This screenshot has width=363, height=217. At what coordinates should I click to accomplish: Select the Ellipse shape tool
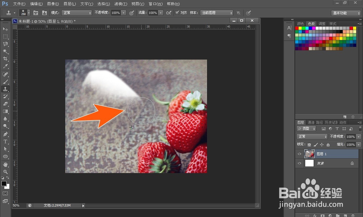tap(5, 156)
